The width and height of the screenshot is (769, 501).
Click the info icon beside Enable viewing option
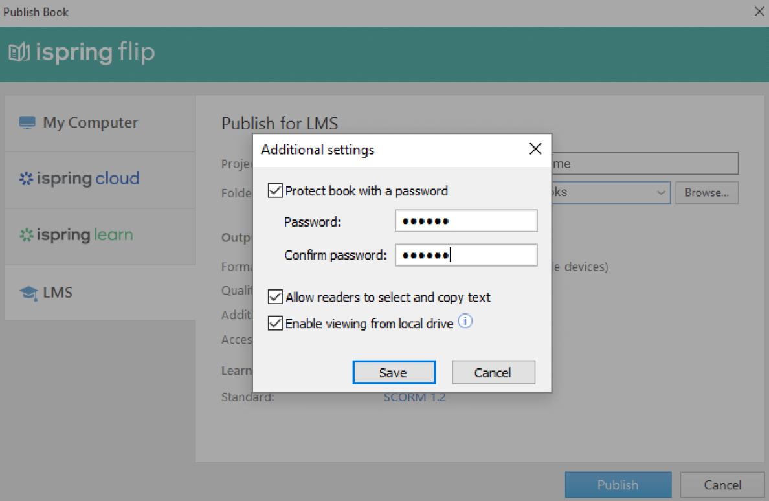pyautogui.click(x=465, y=321)
